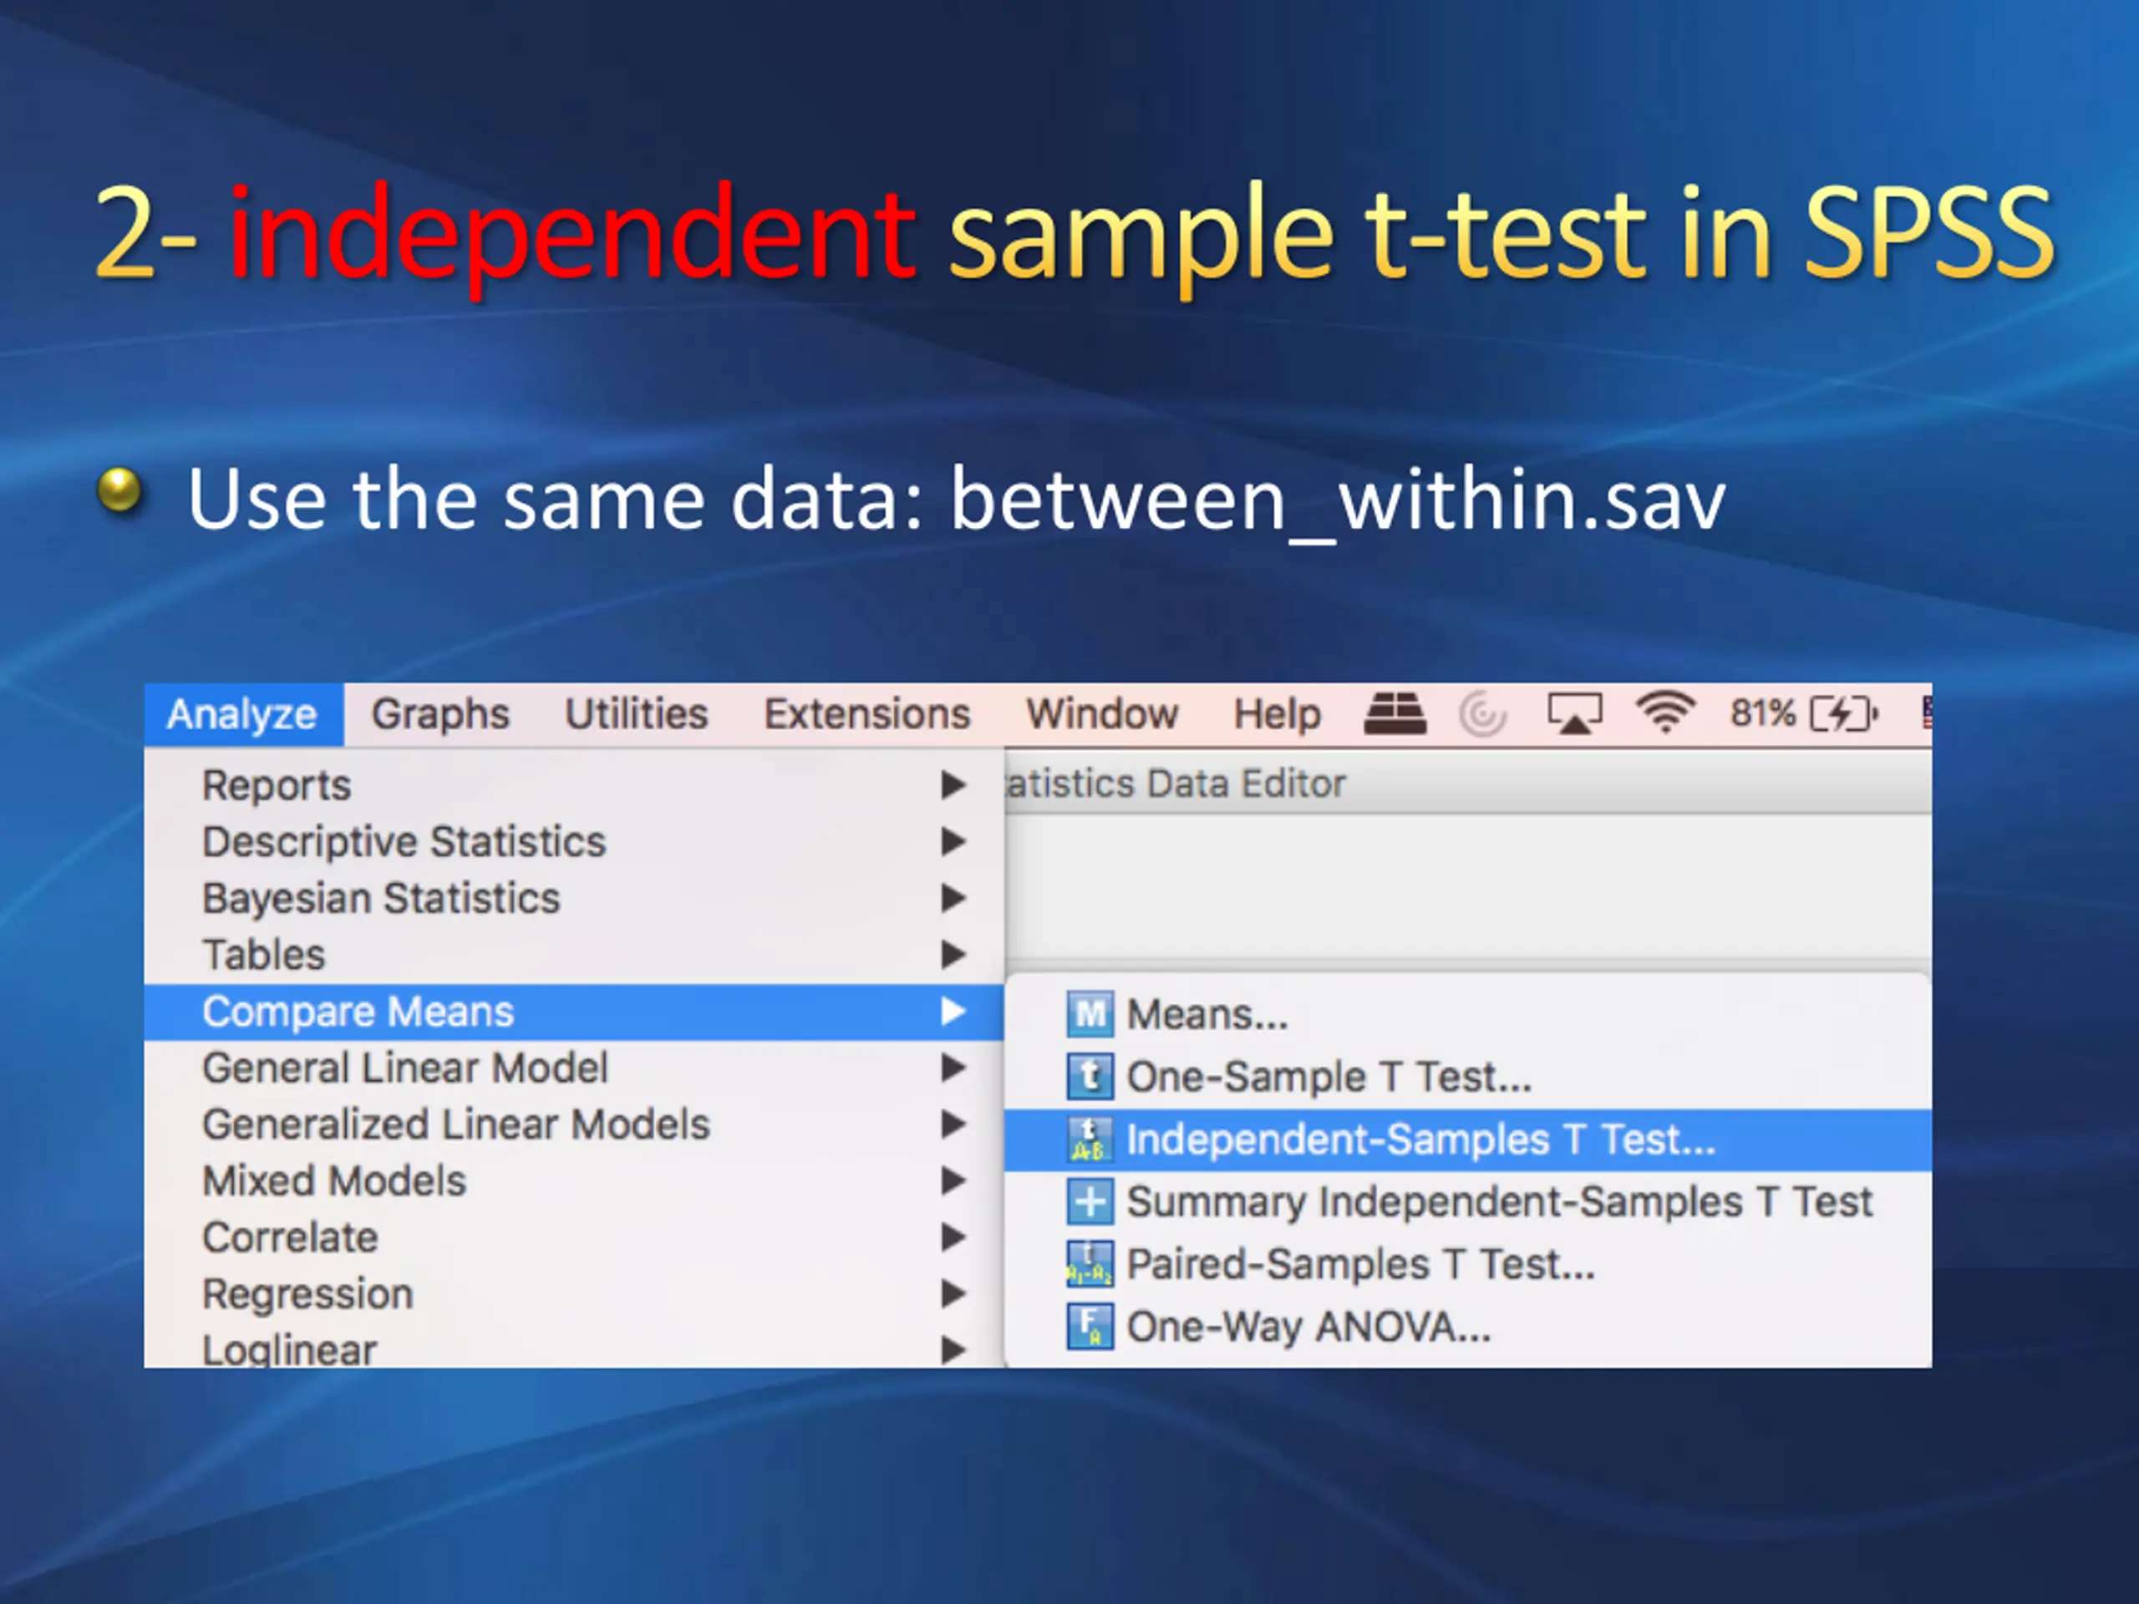Viewport: 2139px width, 1604px height.
Task: Select Regression menu entry
Action: 307,1293
